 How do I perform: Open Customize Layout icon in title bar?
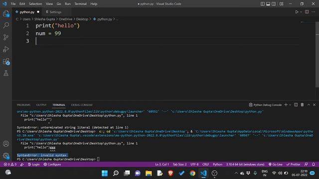click(281, 4)
